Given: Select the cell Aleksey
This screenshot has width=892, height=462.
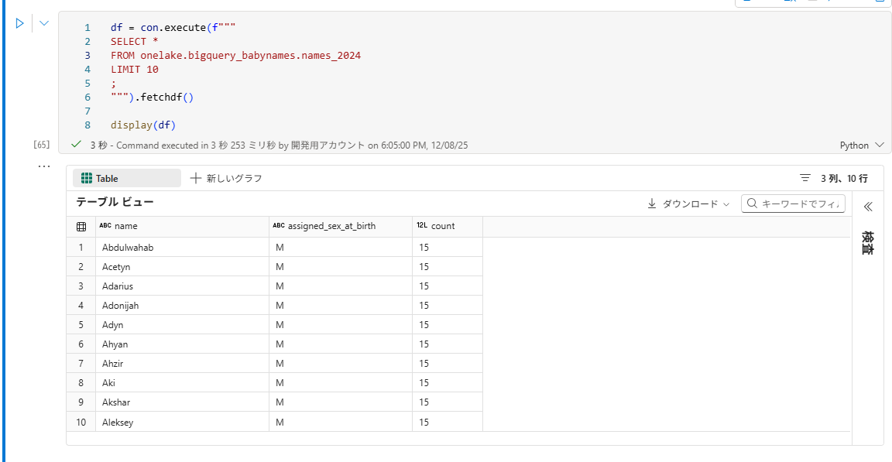Looking at the screenshot, I should pos(182,422).
